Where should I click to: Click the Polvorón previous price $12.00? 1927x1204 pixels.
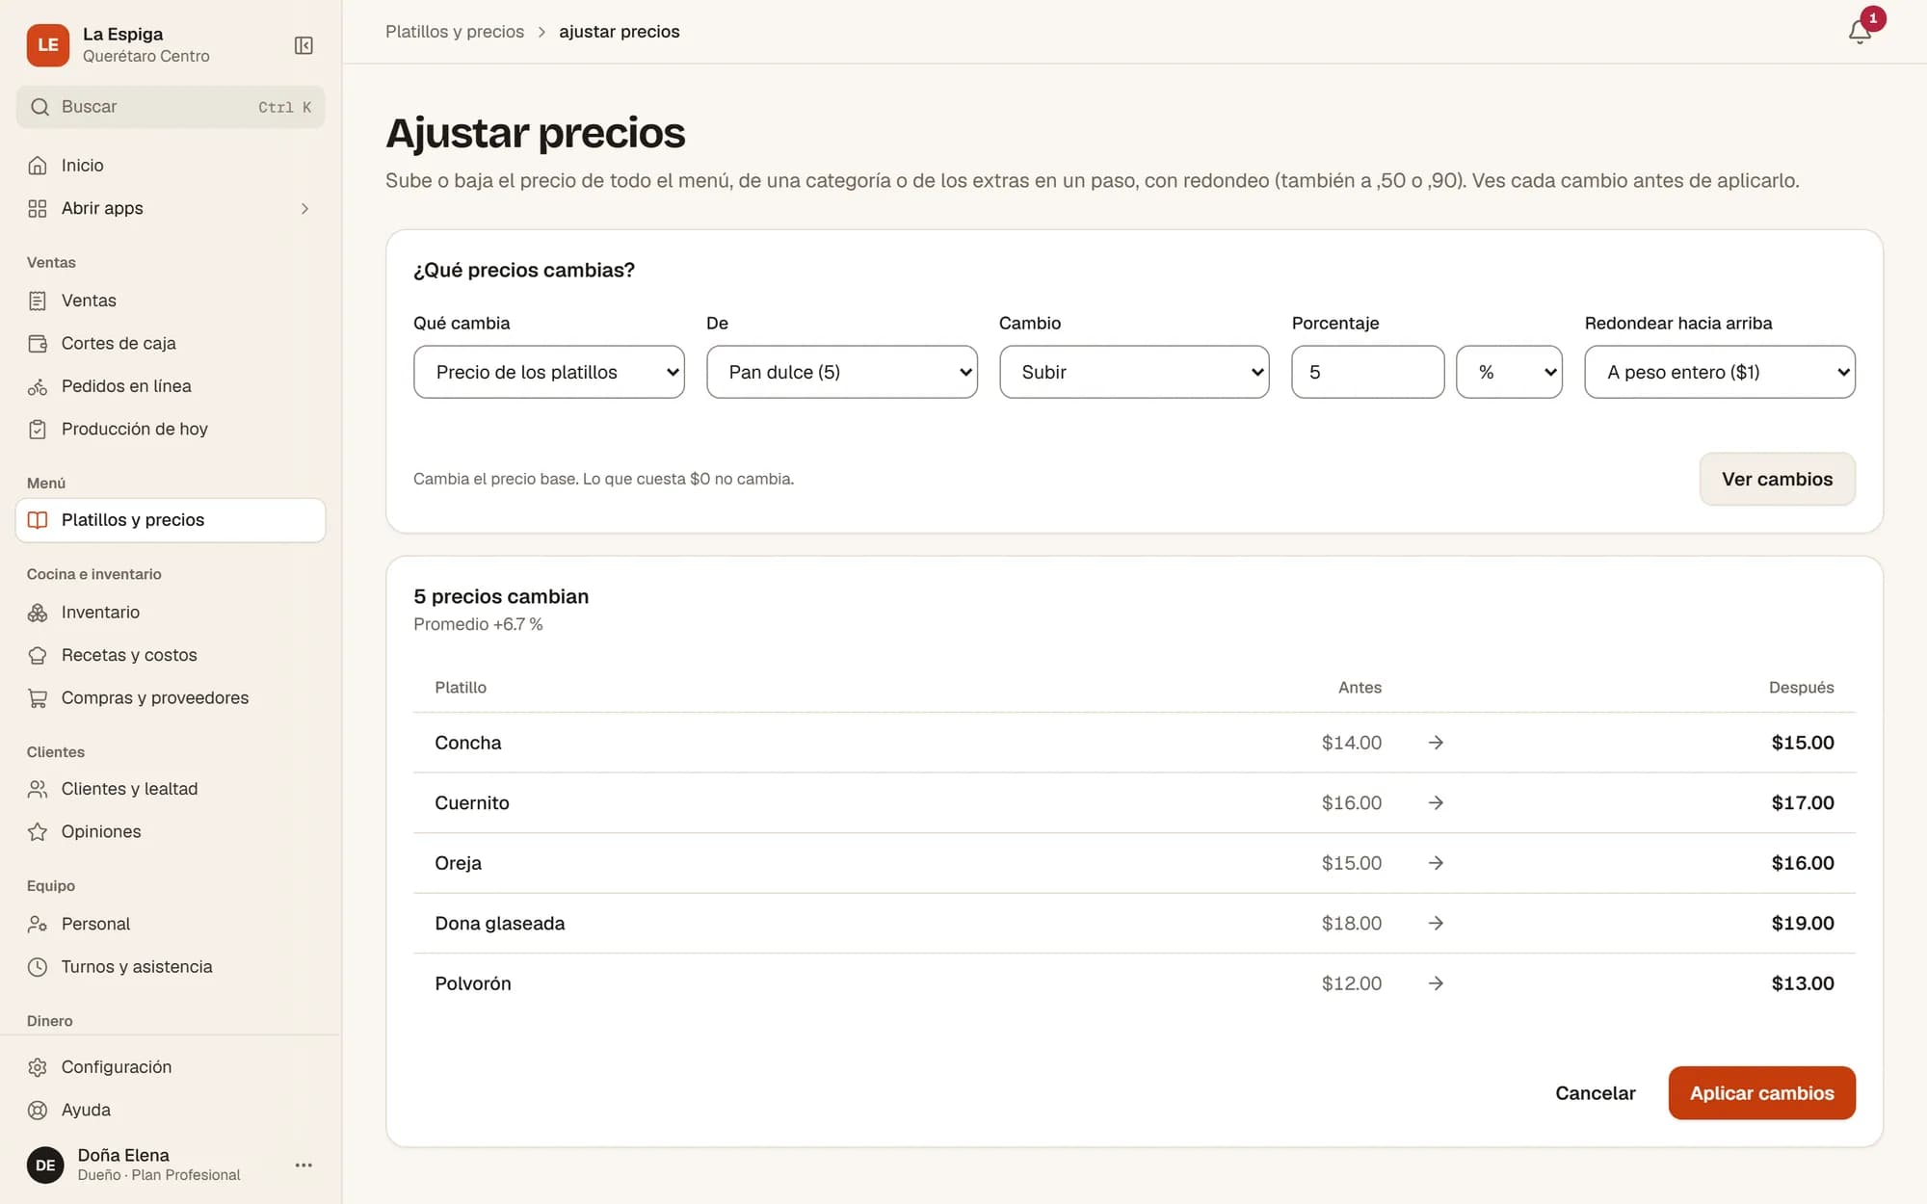click(x=1351, y=983)
